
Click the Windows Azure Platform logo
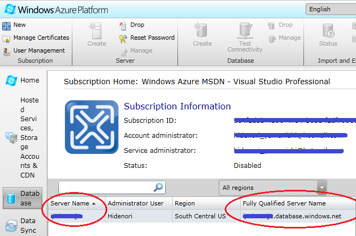[x=56, y=10]
